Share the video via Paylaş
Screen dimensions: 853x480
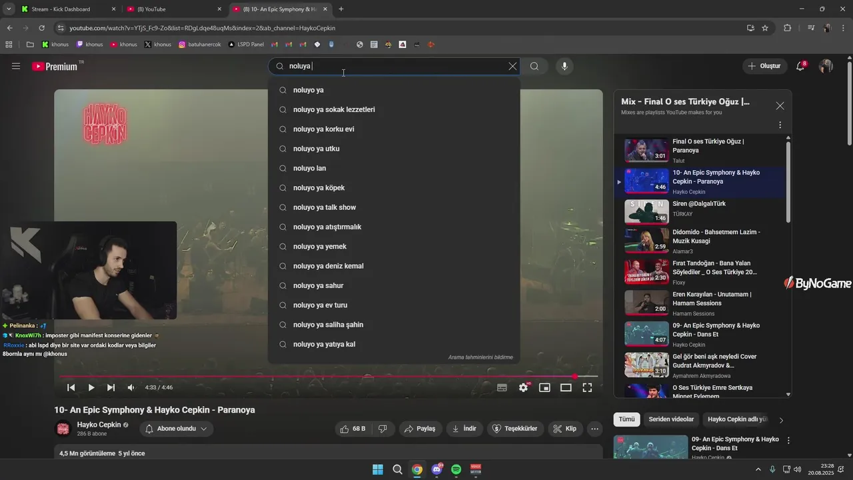click(421, 429)
